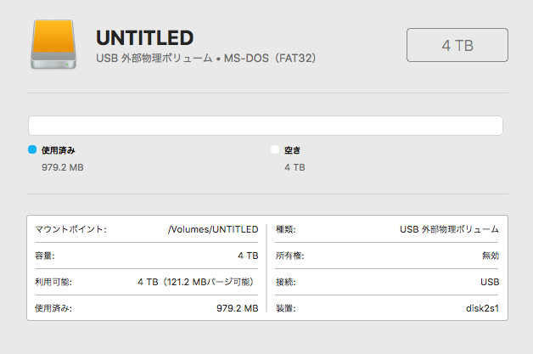
Task: Click the 利用可能 row value with purgeable size
Action: [196, 282]
